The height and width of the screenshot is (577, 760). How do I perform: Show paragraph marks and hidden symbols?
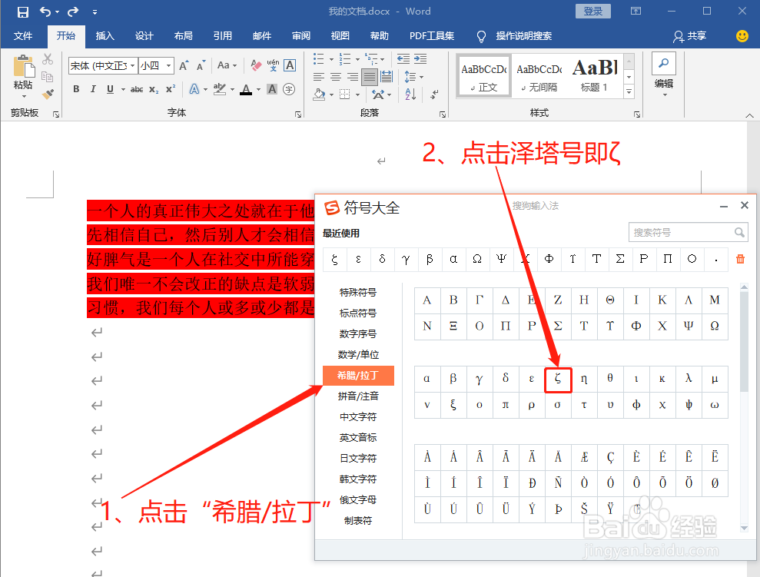(435, 94)
